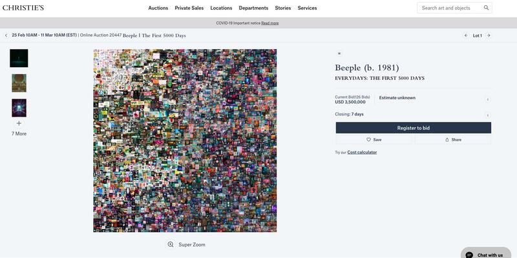Go to the previous lot arrow
The width and height of the screenshot is (517, 258).
[465, 35]
